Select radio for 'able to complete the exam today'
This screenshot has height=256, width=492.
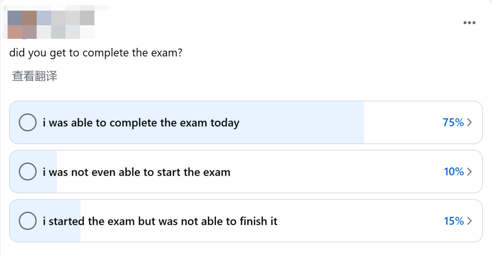pos(28,122)
